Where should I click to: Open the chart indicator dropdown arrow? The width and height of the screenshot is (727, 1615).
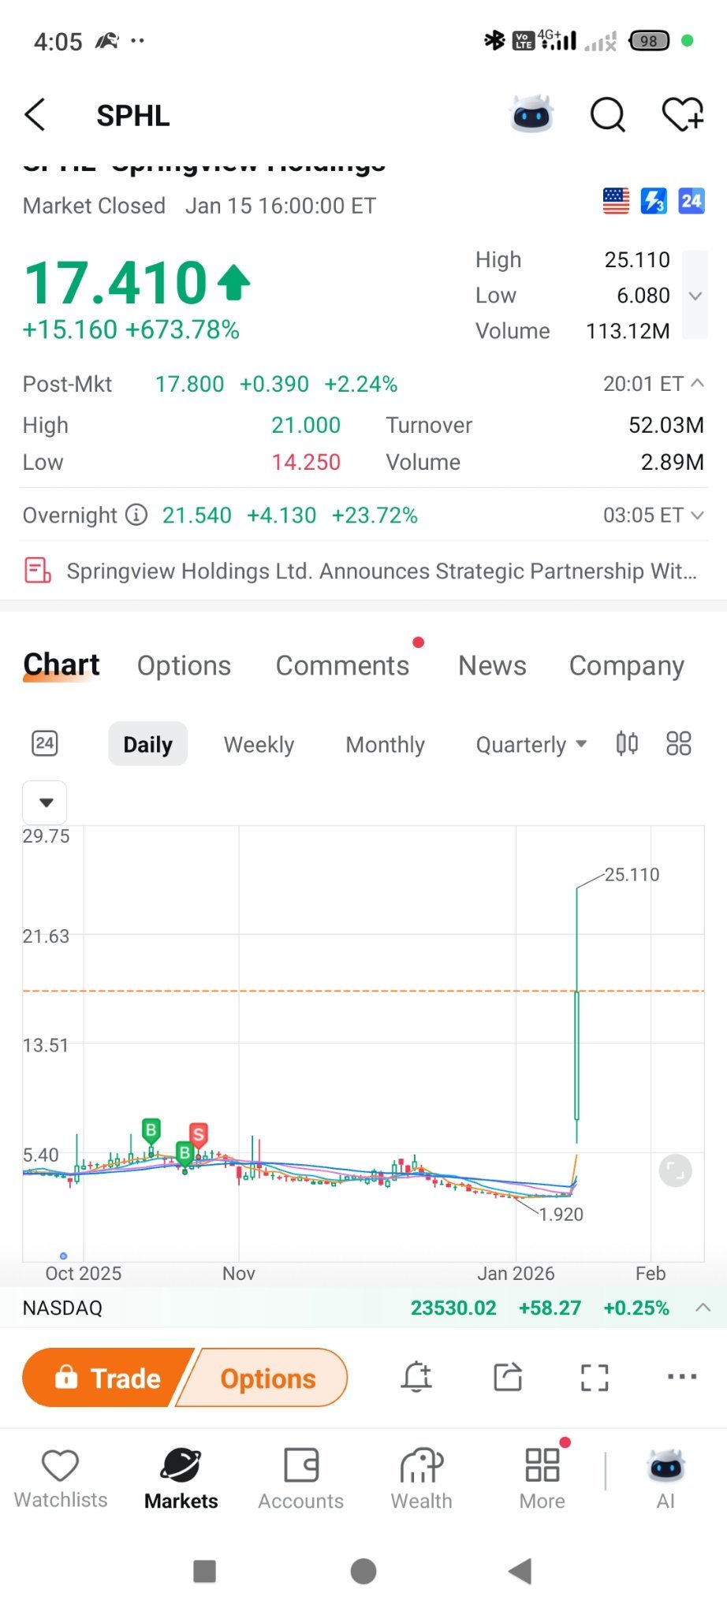[45, 802]
